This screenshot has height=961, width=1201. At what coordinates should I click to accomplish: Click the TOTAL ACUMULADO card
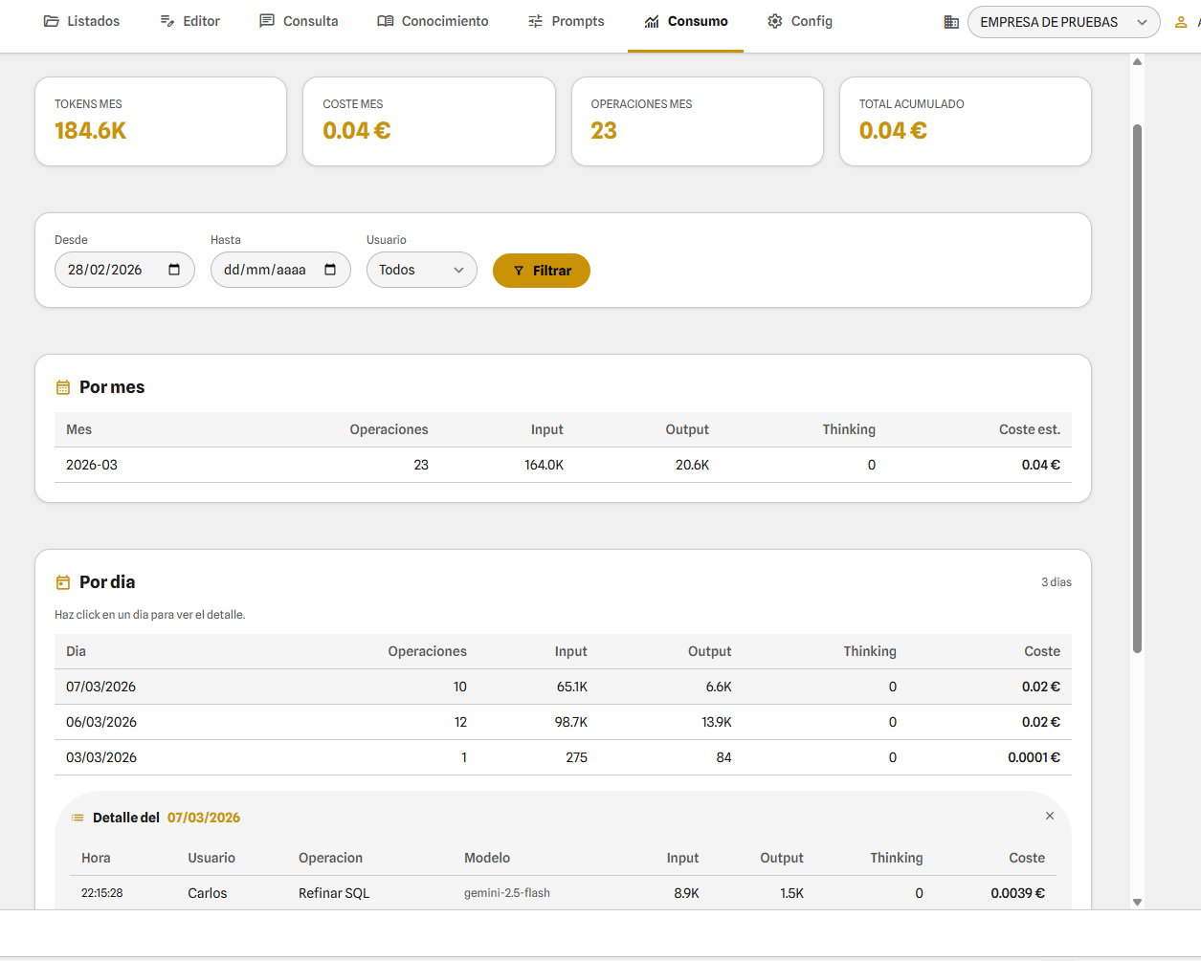965,121
